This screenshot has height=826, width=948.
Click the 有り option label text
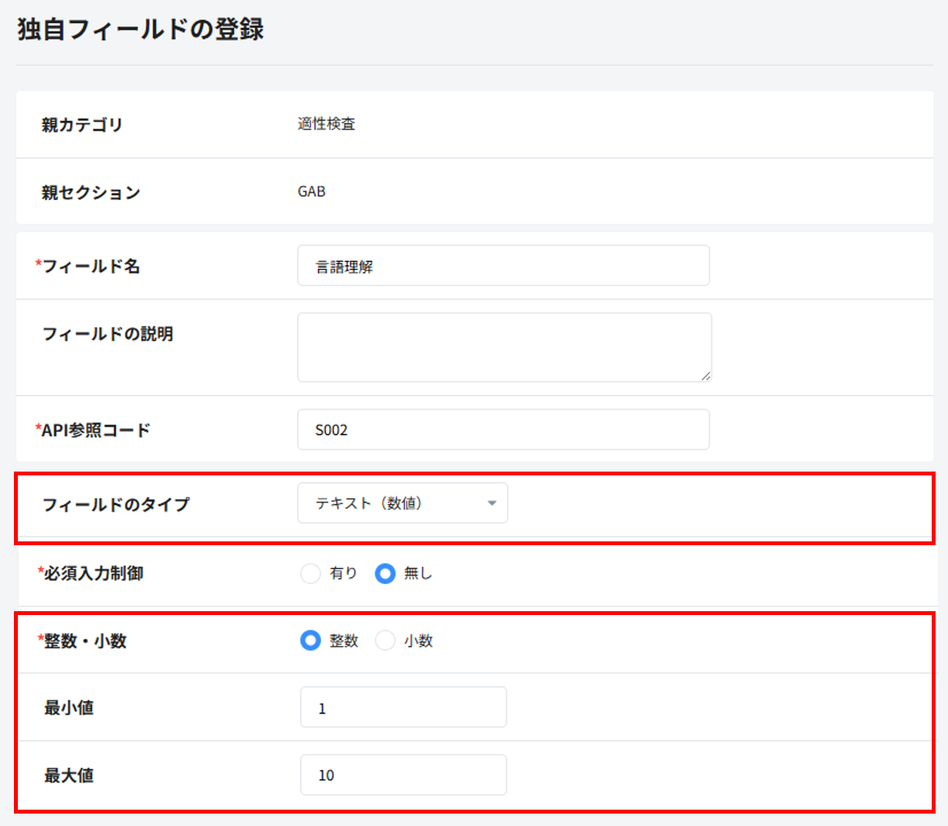click(x=343, y=573)
